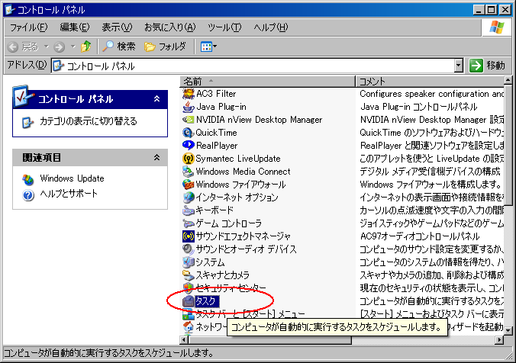Select インターネット オプション icon

[x=189, y=198]
